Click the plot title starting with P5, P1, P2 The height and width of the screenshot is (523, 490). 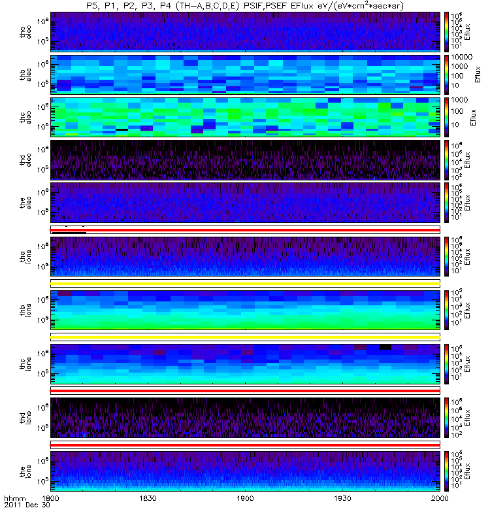tap(245, 6)
